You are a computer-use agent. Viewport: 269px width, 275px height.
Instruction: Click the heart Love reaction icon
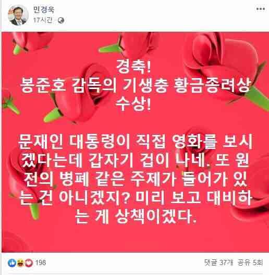[29, 263]
